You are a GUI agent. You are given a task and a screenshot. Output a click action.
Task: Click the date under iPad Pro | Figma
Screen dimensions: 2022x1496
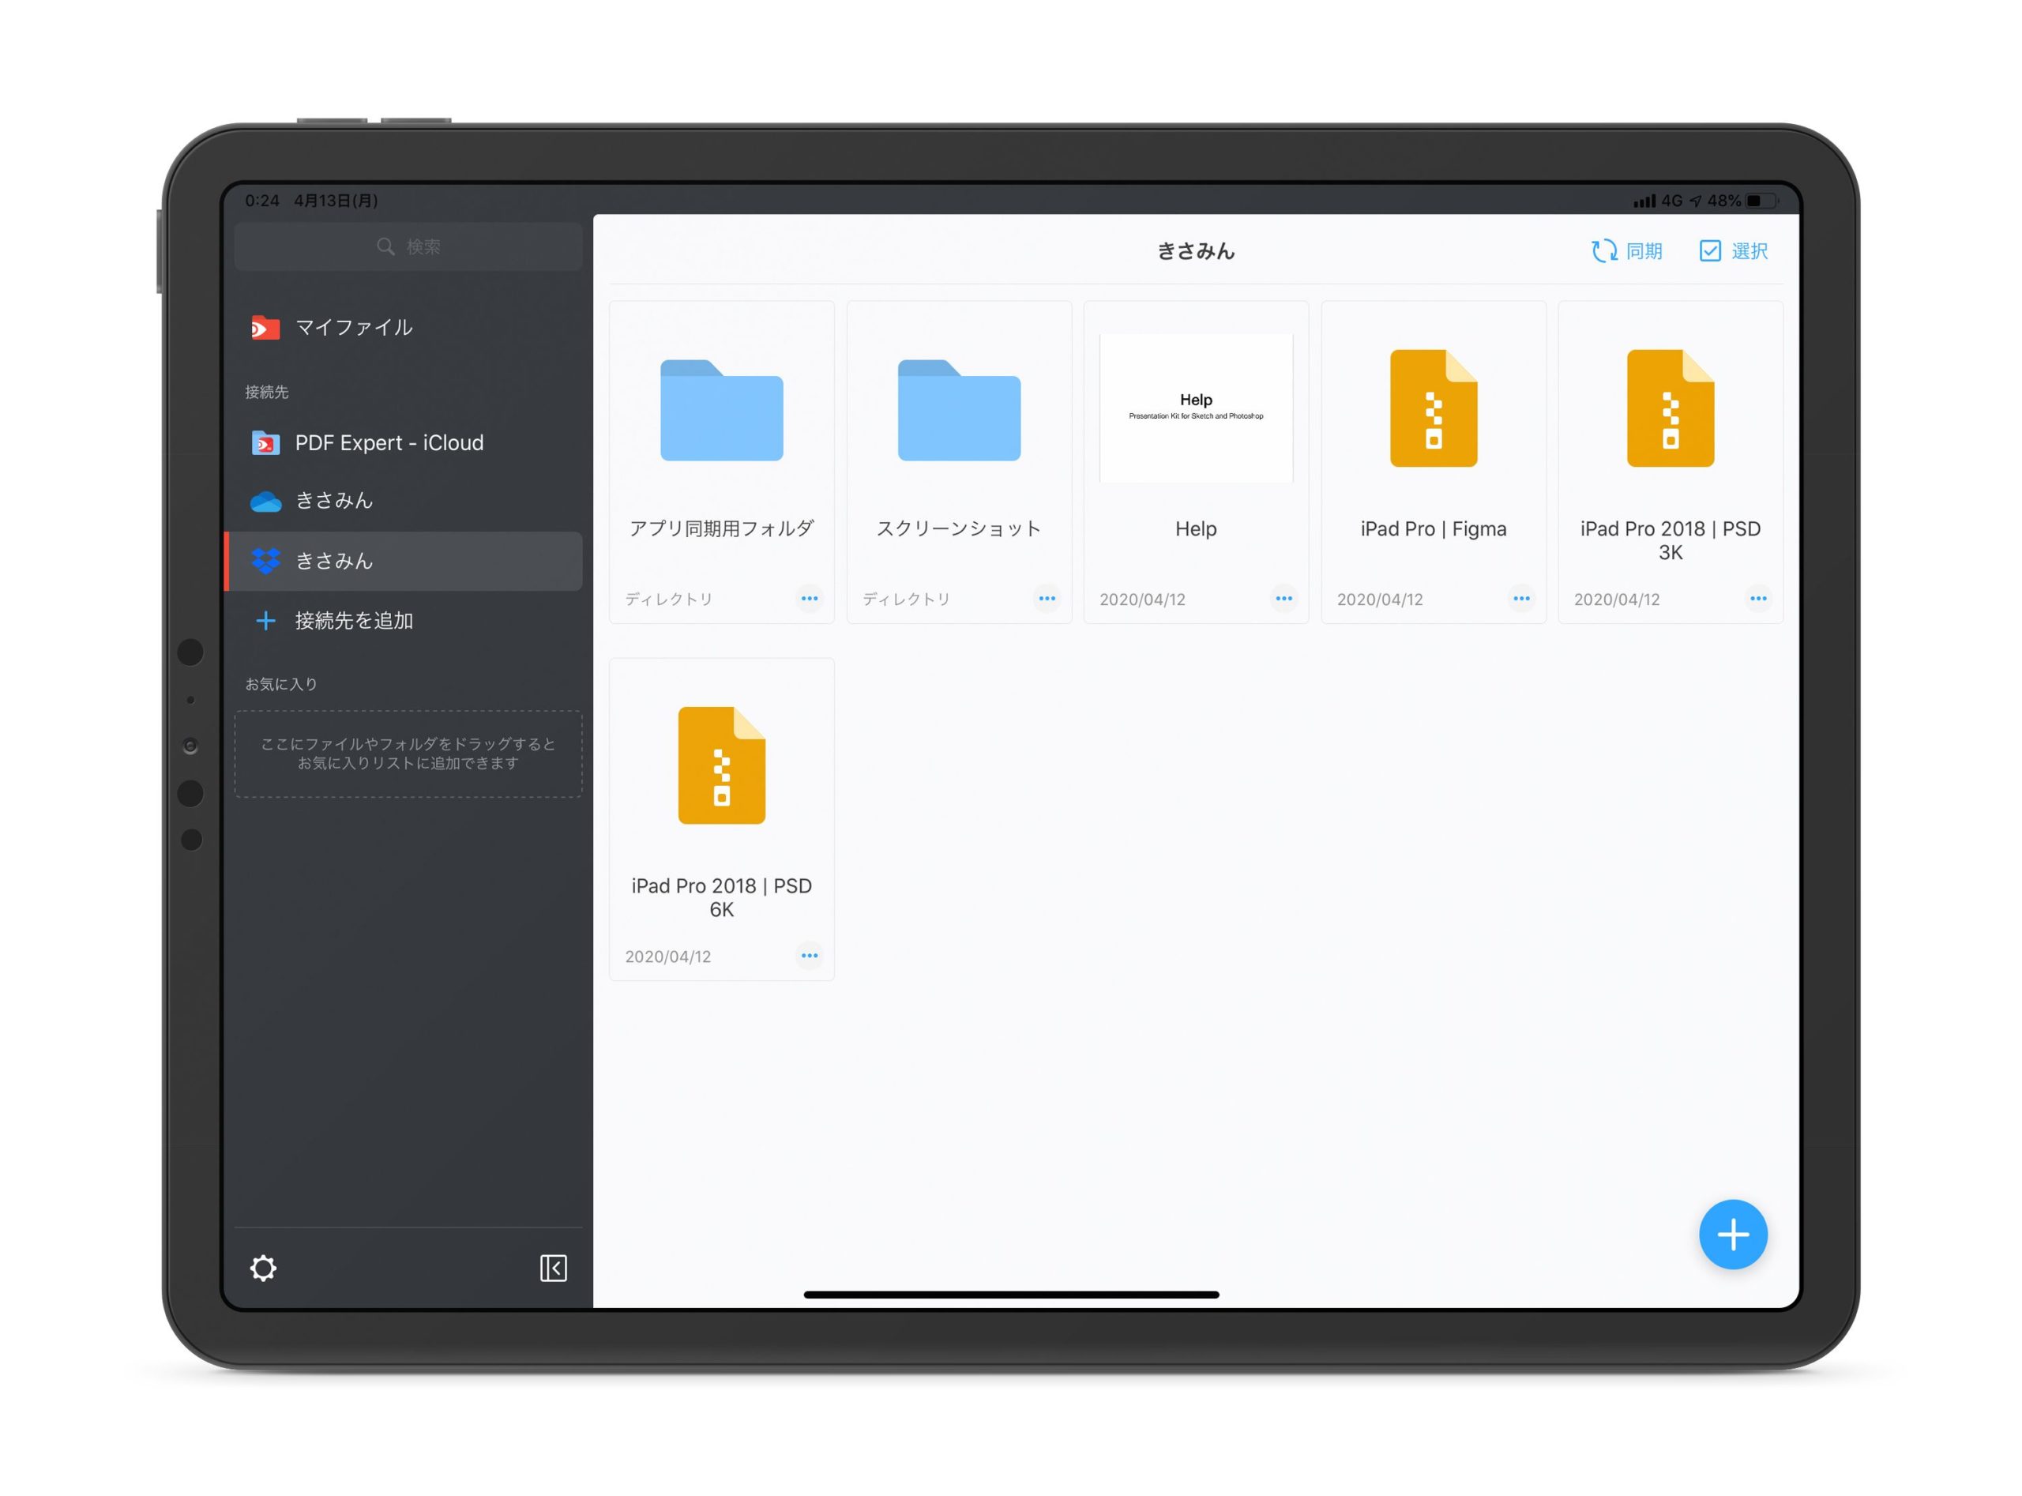(1379, 600)
